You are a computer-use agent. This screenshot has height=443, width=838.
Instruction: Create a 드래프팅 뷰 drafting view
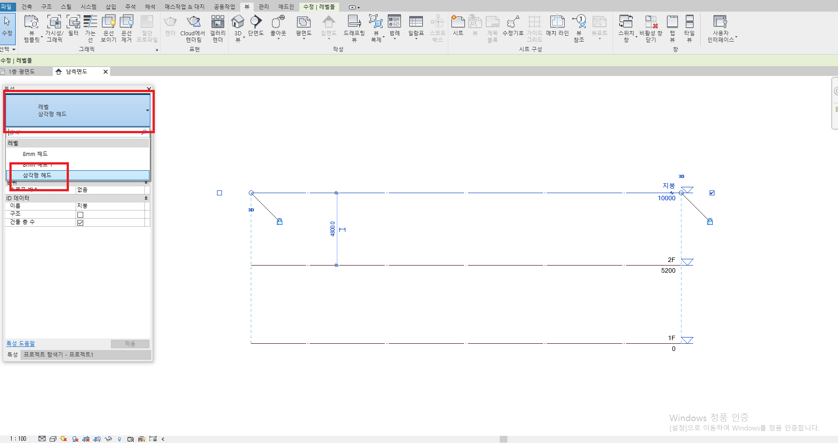coord(354,29)
